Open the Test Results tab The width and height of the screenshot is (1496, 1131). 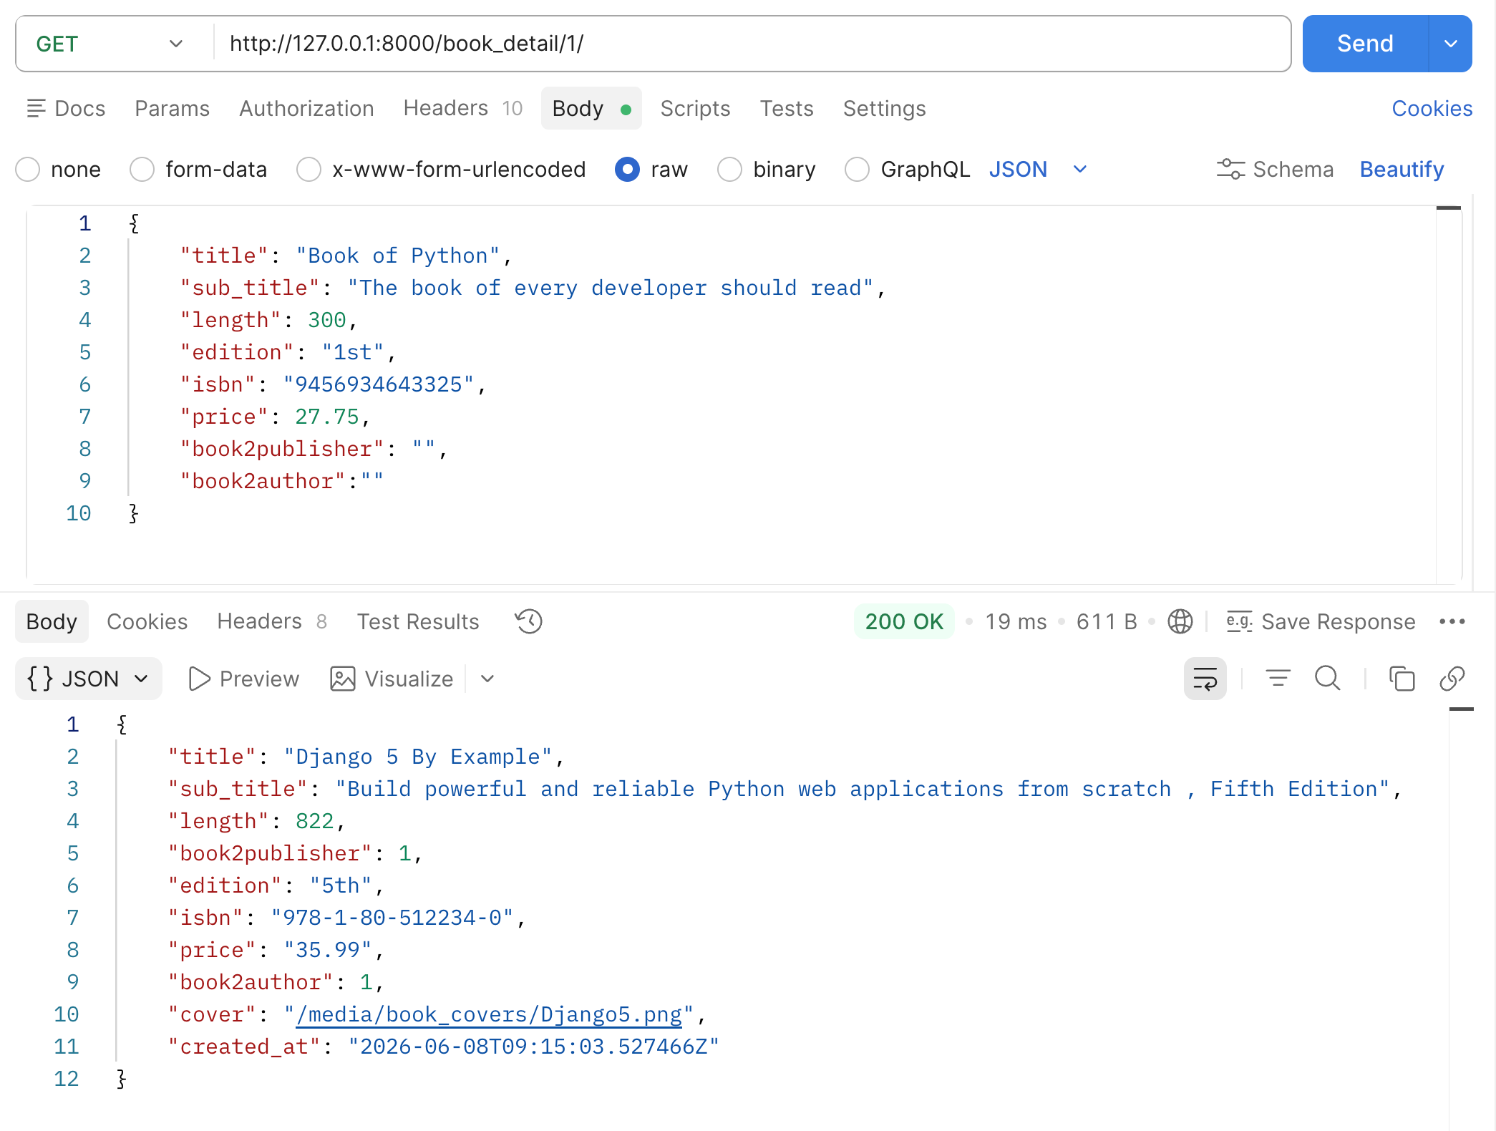(x=418, y=621)
